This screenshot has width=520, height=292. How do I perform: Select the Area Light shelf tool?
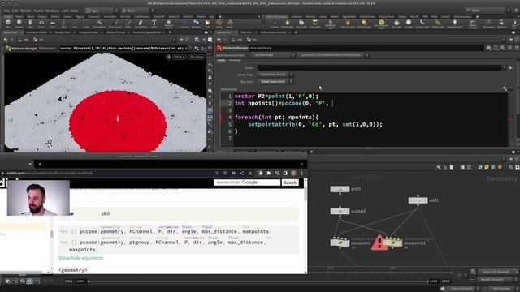coord(314,24)
